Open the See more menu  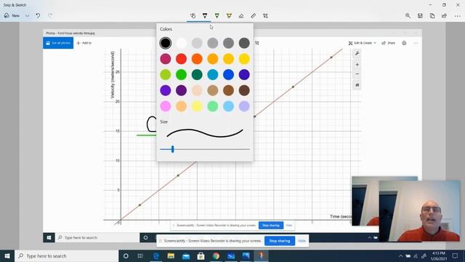(x=458, y=16)
